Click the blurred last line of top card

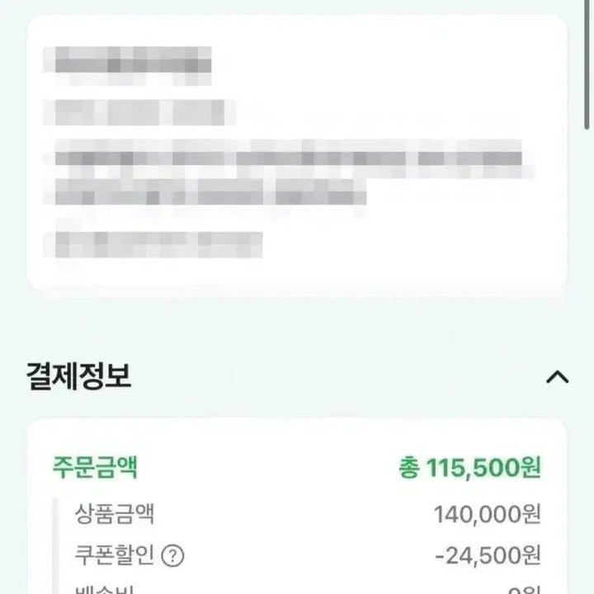tap(153, 243)
